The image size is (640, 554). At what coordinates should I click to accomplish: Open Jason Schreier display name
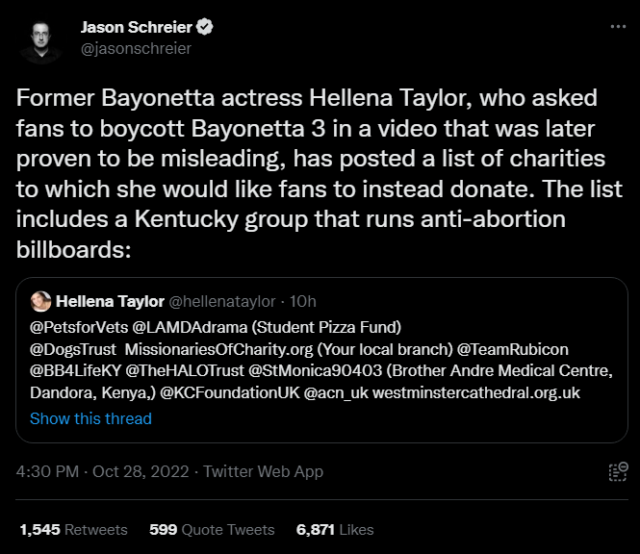pyautogui.click(x=137, y=27)
